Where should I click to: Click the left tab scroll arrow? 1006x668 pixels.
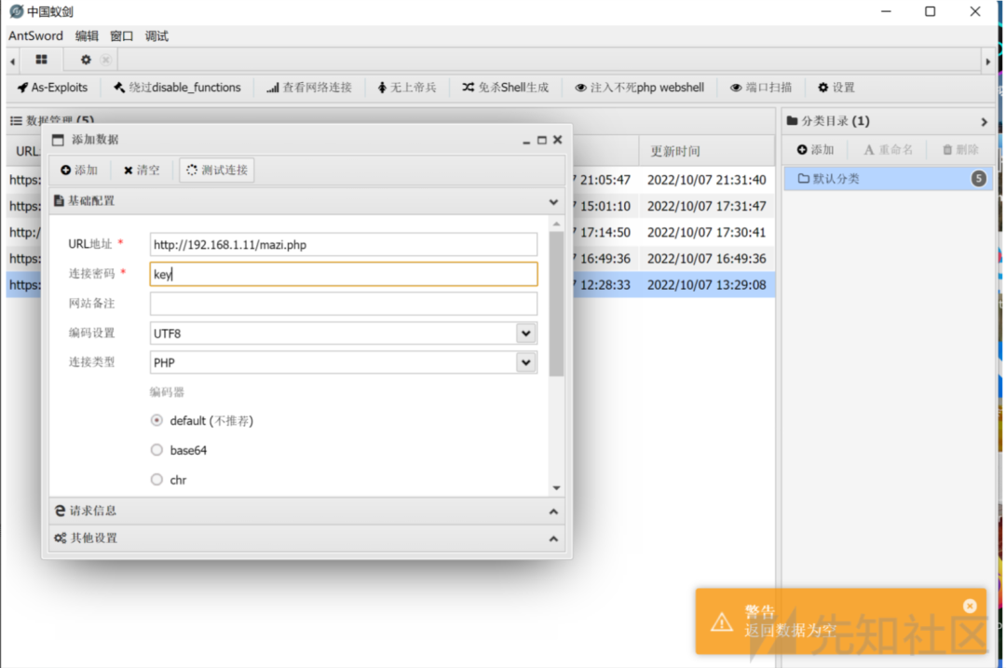tap(13, 61)
